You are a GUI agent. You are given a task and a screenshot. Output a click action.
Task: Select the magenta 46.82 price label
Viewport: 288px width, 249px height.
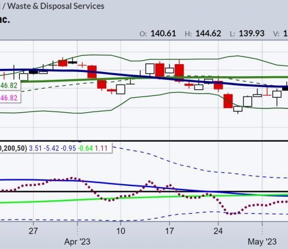(9, 98)
